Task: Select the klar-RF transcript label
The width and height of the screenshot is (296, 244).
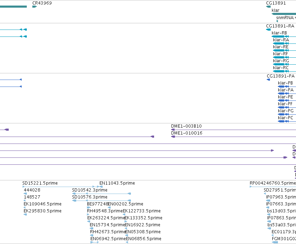Action: (x=280, y=54)
